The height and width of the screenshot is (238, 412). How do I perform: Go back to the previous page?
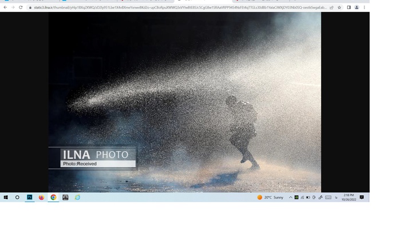point(5,7)
